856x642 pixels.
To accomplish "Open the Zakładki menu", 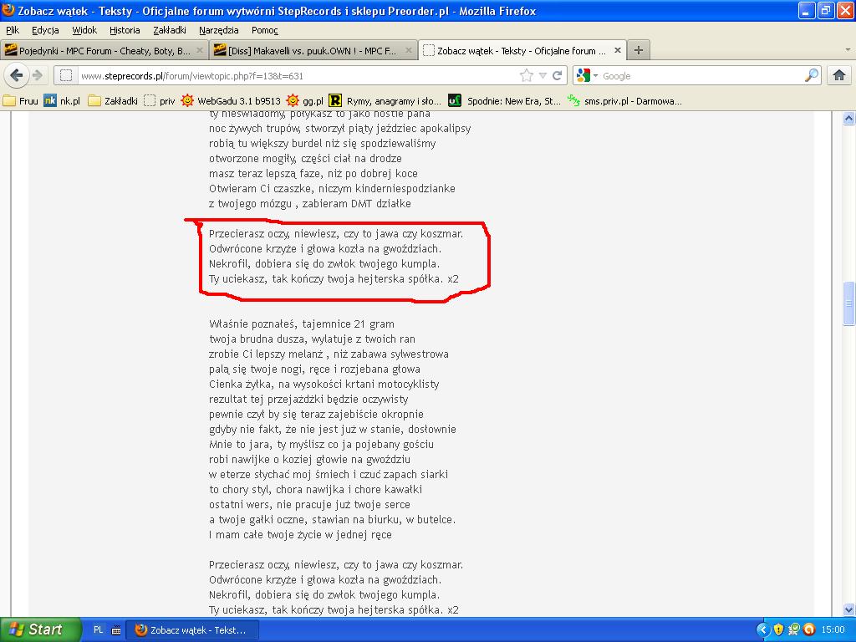I will [169, 30].
